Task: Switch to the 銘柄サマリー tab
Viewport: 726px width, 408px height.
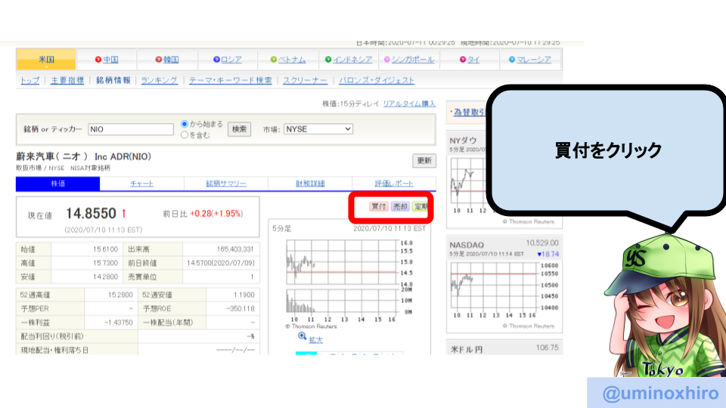Action: [x=226, y=184]
